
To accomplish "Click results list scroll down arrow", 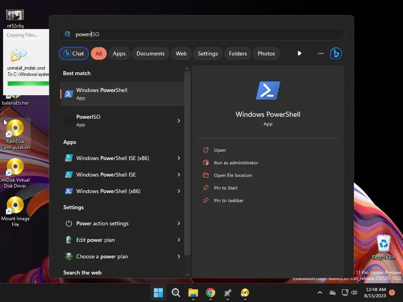I will [x=187, y=275].
